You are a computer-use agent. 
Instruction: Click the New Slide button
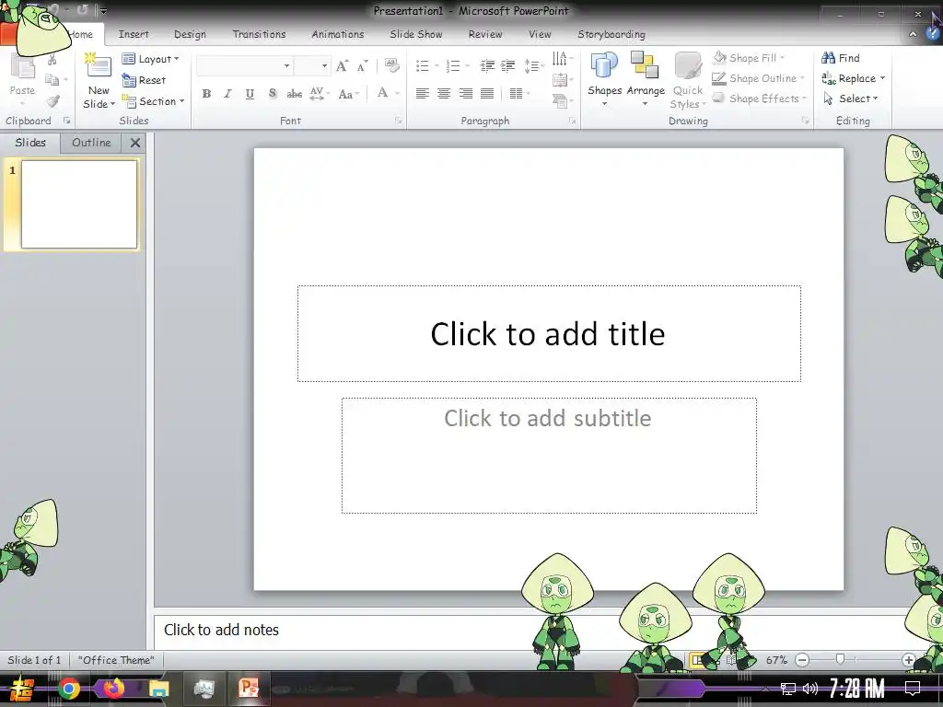tap(99, 81)
